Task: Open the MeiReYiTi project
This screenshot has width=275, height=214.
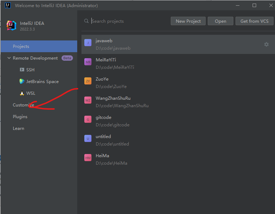Action: pyautogui.click(x=178, y=64)
